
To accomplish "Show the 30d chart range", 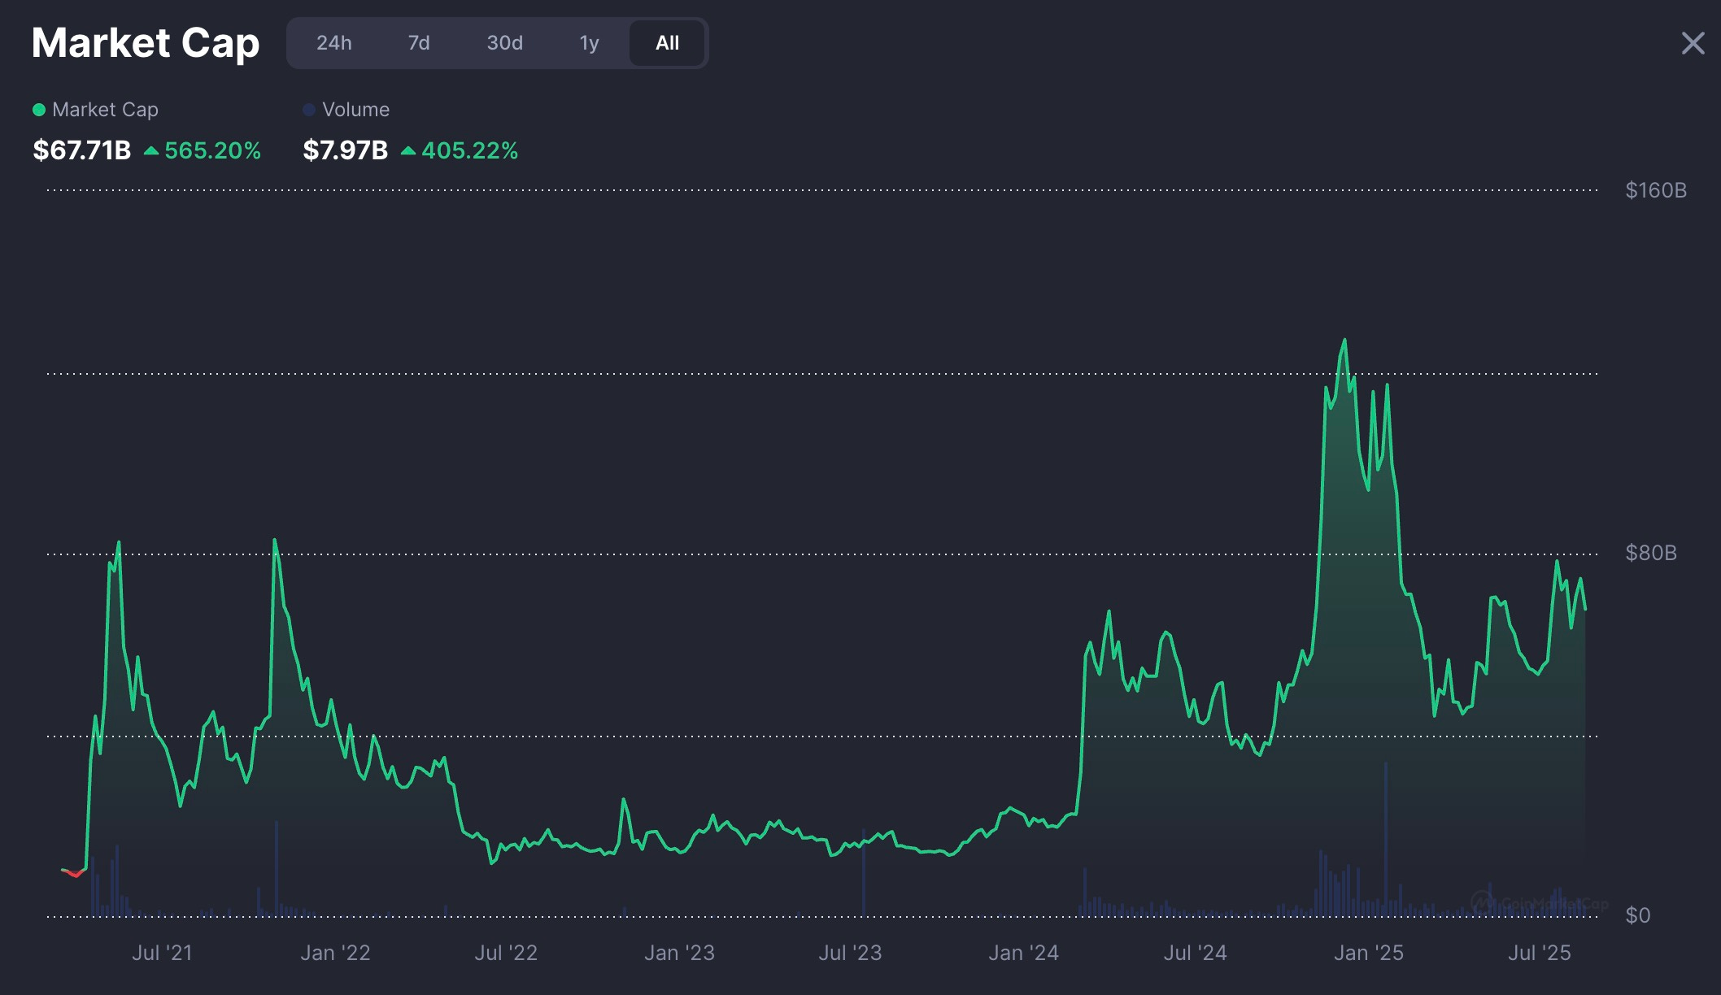I will click(504, 43).
